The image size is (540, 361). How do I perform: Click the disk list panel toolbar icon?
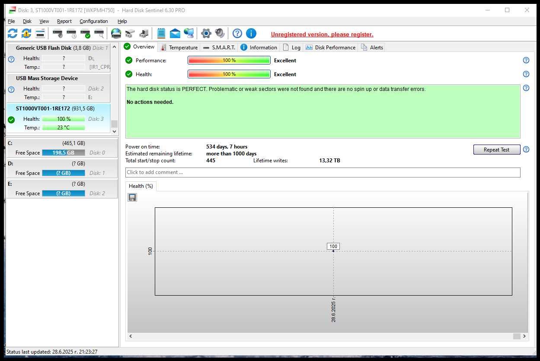click(40, 33)
